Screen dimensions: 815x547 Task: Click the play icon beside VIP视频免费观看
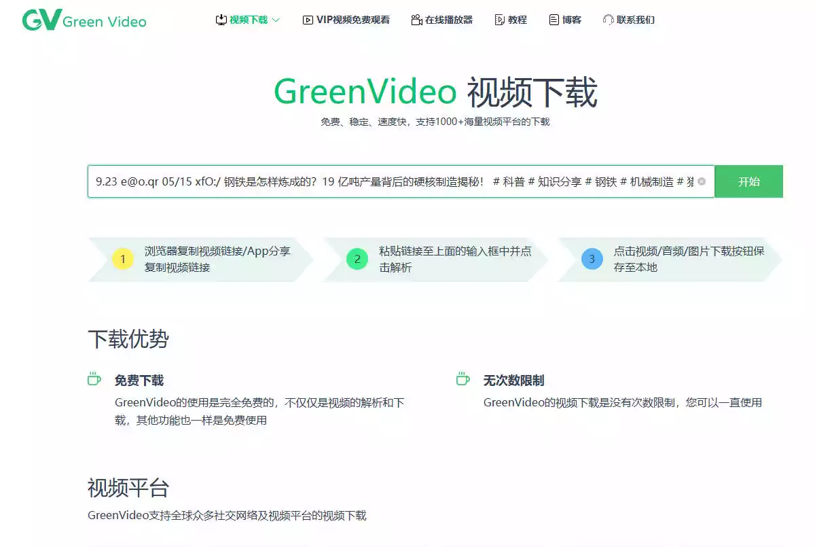click(x=308, y=20)
